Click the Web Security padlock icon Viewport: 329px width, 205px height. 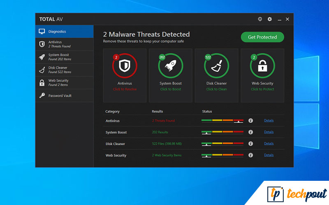pyautogui.click(x=262, y=66)
